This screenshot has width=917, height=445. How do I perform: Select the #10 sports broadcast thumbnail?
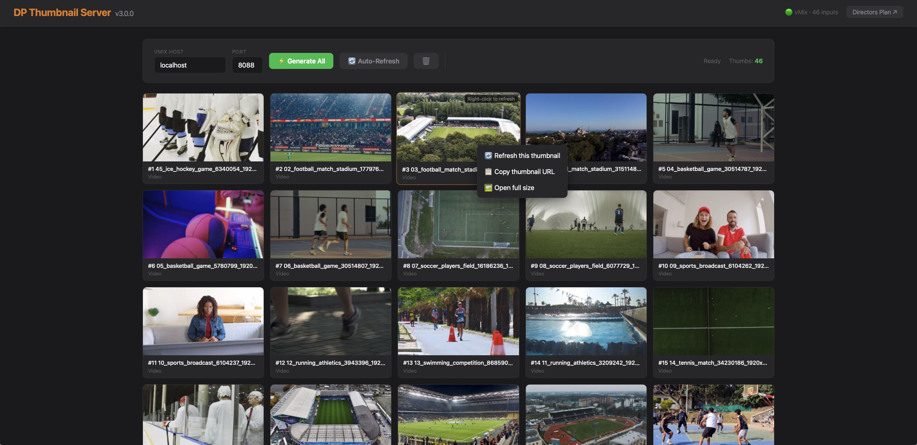pyautogui.click(x=713, y=224)
